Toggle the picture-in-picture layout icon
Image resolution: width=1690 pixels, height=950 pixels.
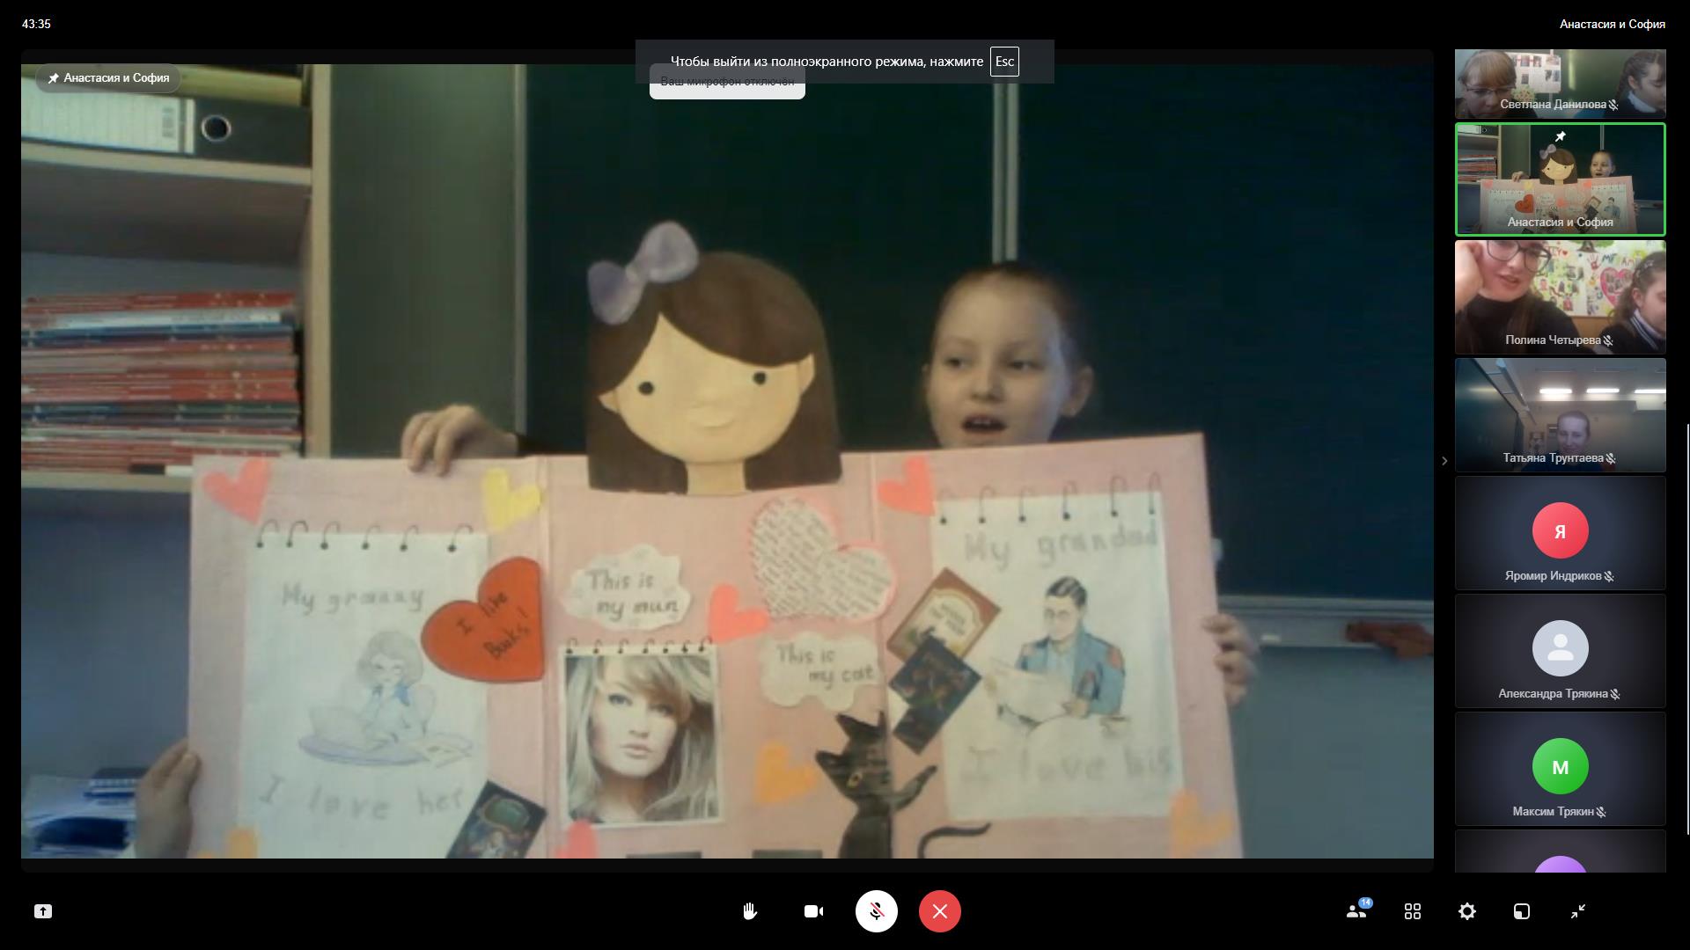(1521, 911)
